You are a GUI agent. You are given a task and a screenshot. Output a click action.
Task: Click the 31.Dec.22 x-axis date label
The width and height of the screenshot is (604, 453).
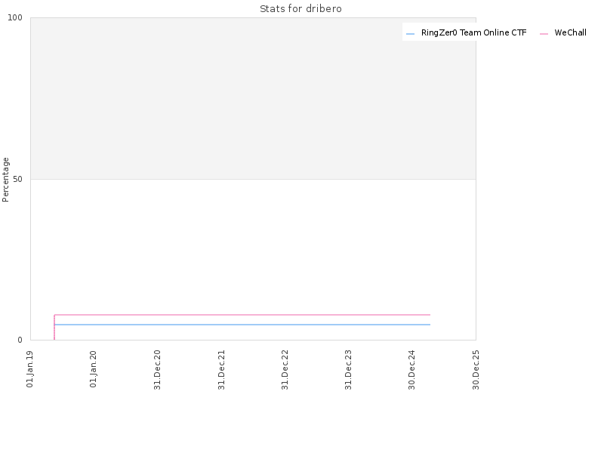click(x=285, y=370)
